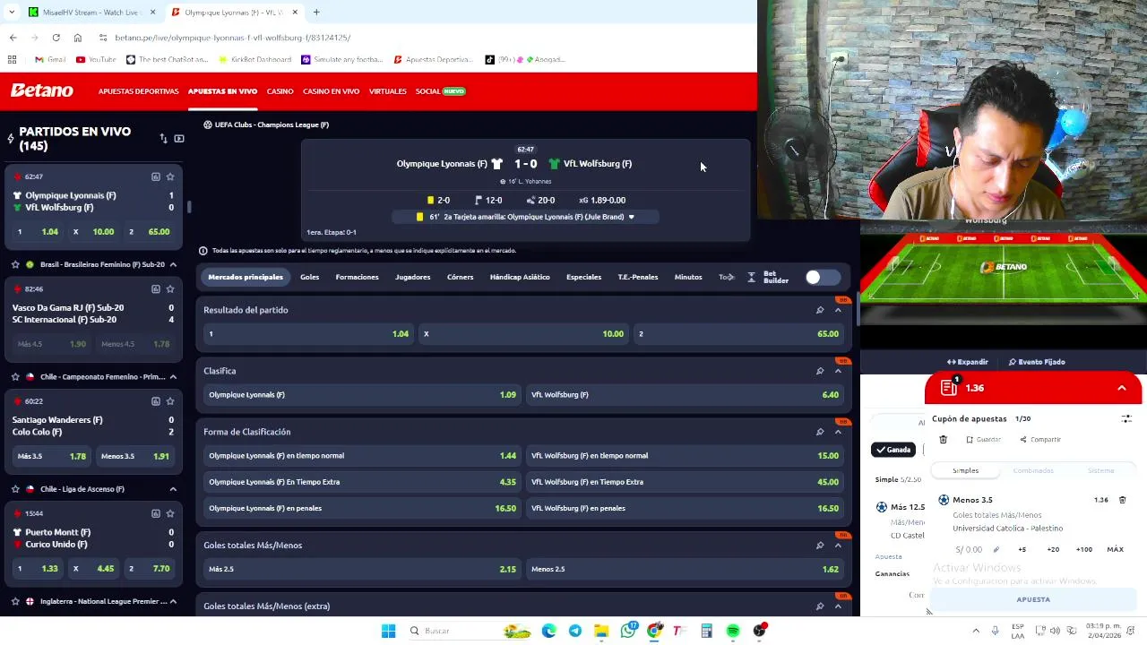Image resolution: width=1147 pixels, height=645 pixels.
Task: Favorite the Olympique Lyonnais match with star
Action: pos(170,176)
